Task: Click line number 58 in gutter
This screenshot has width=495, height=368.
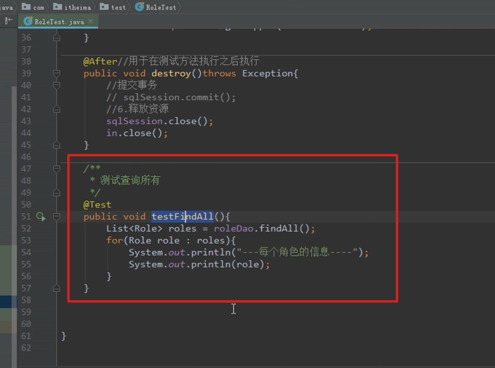Action: click(26, 300)
